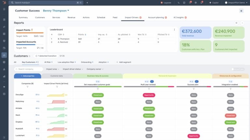Click Add segment link

tap(124, 62)
